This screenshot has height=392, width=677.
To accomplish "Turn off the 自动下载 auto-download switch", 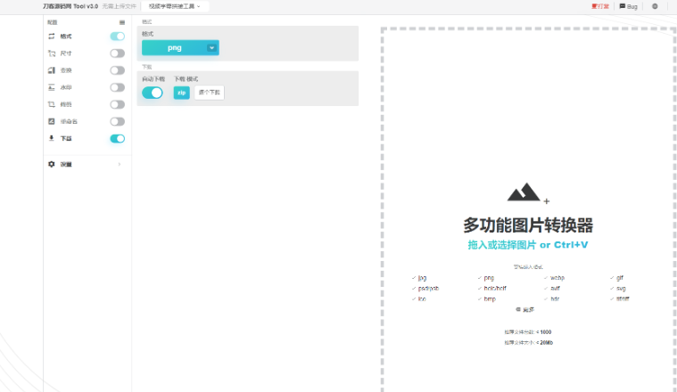I will 153,93.
